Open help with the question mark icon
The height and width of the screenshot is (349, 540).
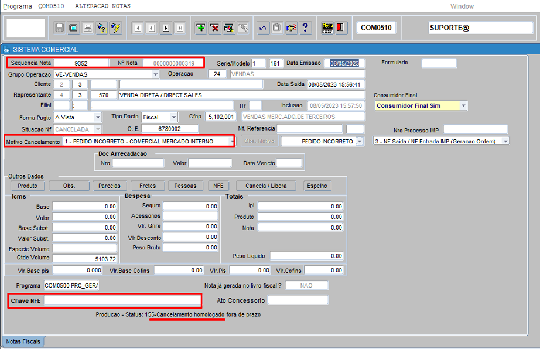point(305,28)
